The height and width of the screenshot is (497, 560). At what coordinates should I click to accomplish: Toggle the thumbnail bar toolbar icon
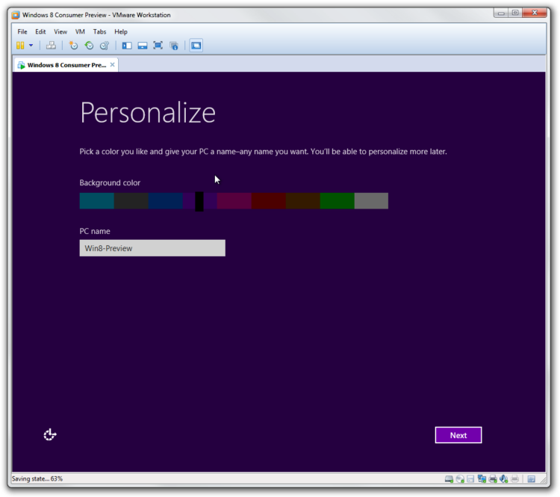click(143, 46)
